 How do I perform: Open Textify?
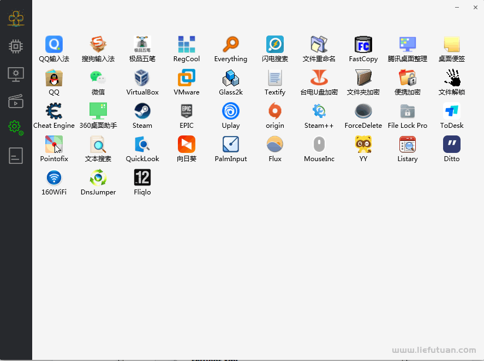pyautogui.click(x=274, y=78)
